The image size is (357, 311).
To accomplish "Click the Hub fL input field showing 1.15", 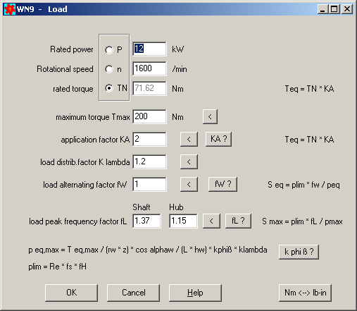I will [183, 221].
